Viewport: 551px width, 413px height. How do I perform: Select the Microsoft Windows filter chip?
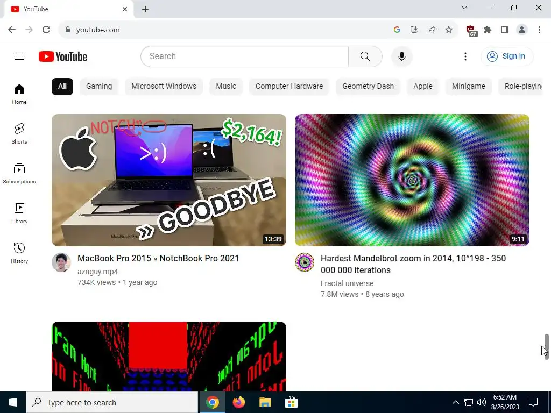(164, 87)
